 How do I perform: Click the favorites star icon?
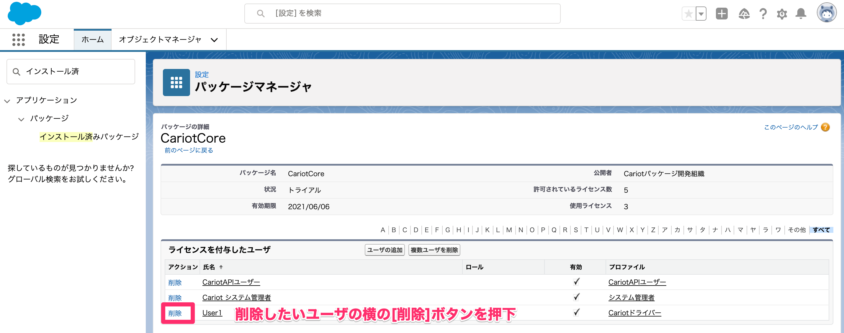(x=688, y=14)
